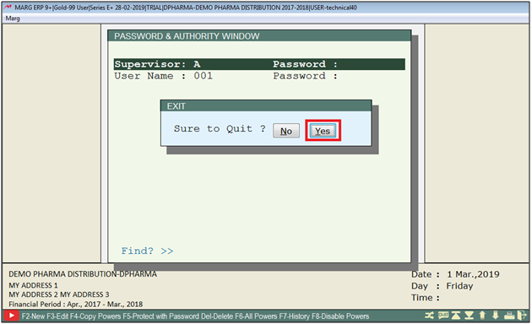Open the Marg menu
The image size is (532, 324).
click(13, 19)
